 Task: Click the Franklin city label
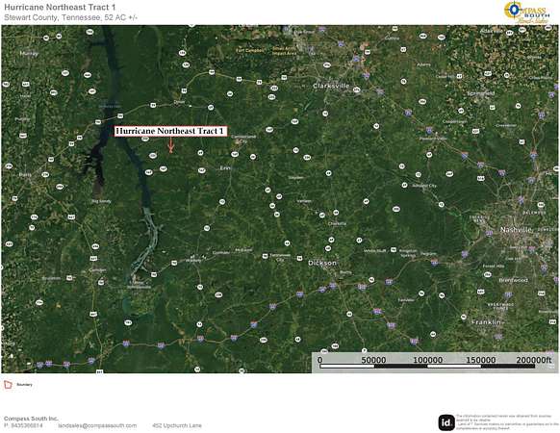[x=486, y=322]
